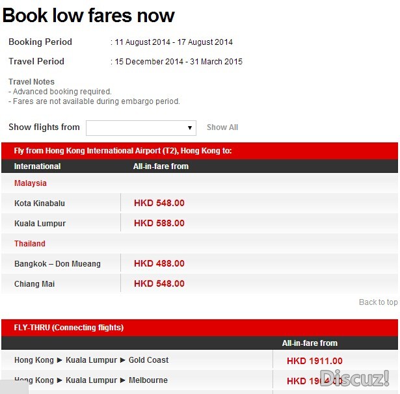Open the Show flights from dropdown
The image size is (400, 394).
pos(141,128)
